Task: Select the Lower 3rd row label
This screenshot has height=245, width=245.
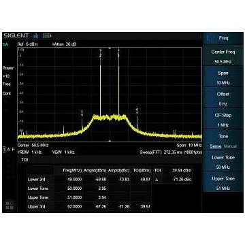Action: (36, 179)
